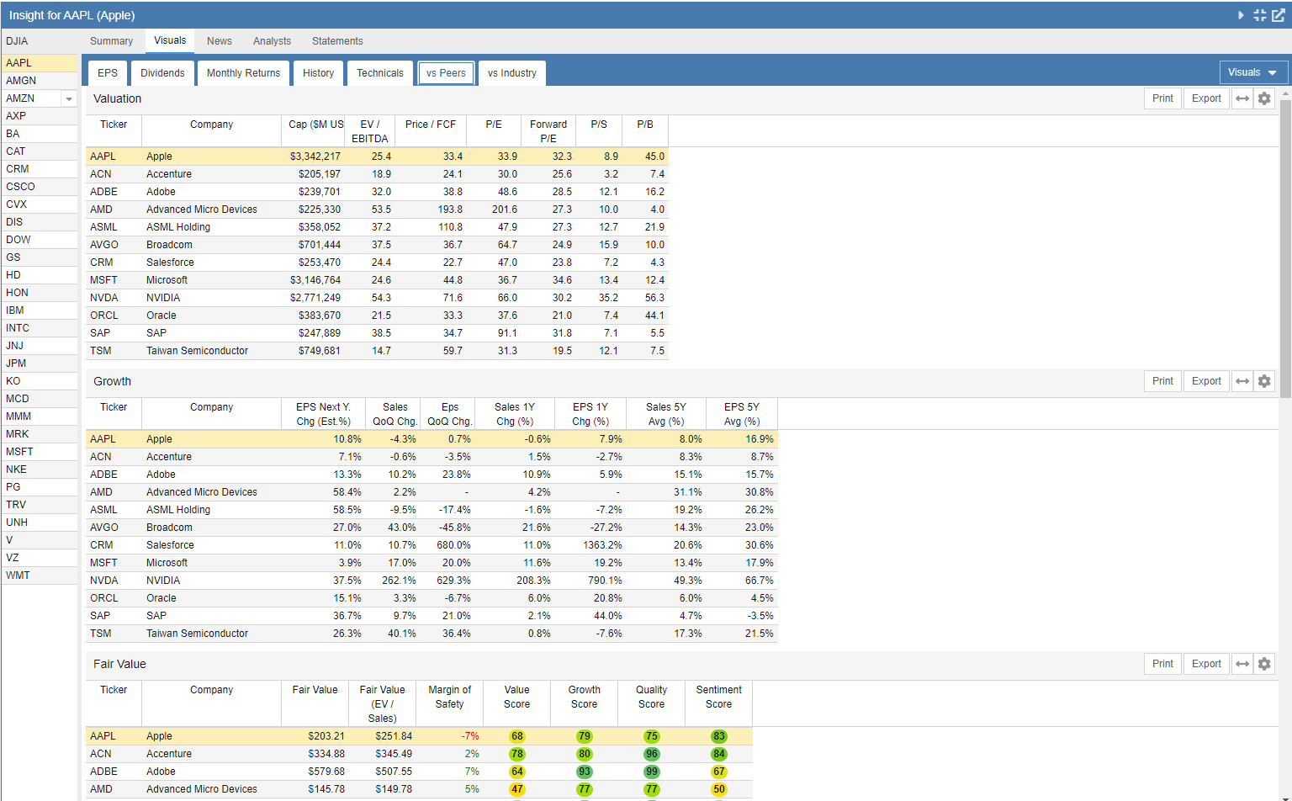Click Adobe's quality score badge 99

point(652,772)
